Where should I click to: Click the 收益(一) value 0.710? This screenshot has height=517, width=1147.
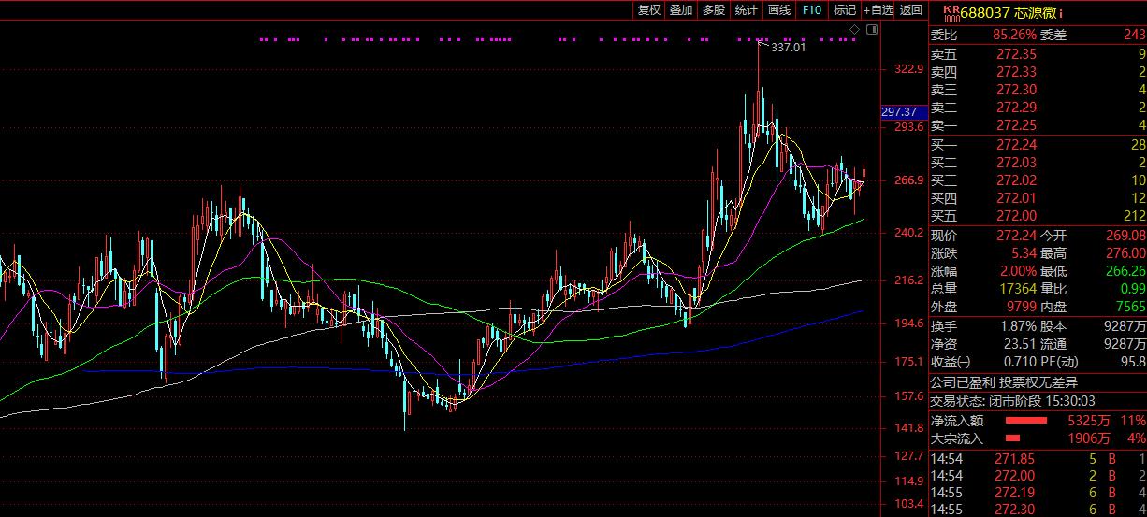coord(1021,362)
